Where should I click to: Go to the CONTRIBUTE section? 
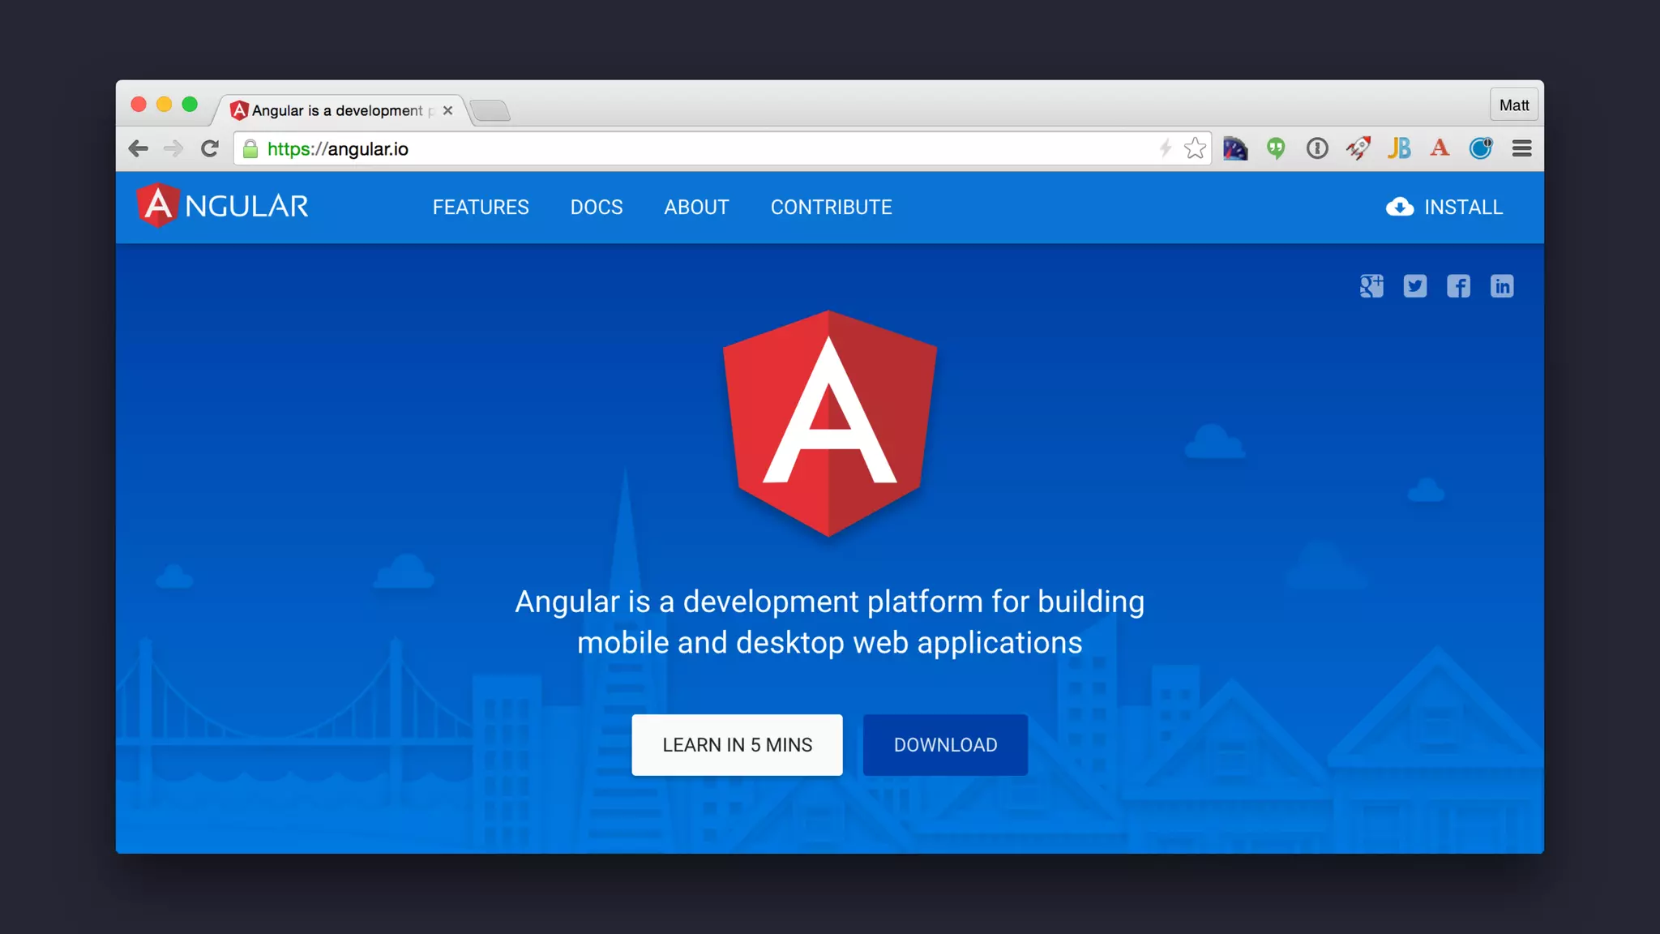(x=831, y=208)
